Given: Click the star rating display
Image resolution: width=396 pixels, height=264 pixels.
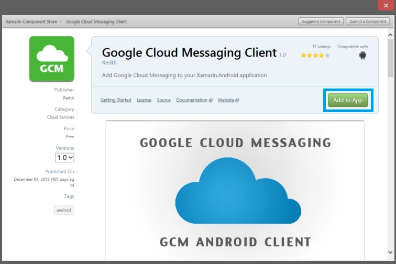Looking at the screenshot, I should (315, 56).
